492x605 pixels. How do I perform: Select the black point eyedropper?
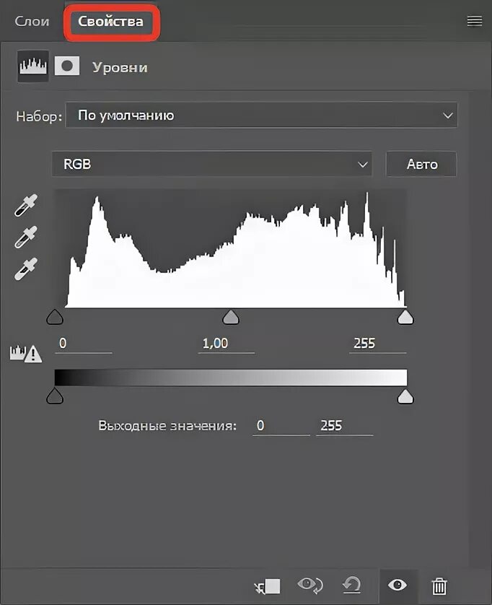(25, 206)
